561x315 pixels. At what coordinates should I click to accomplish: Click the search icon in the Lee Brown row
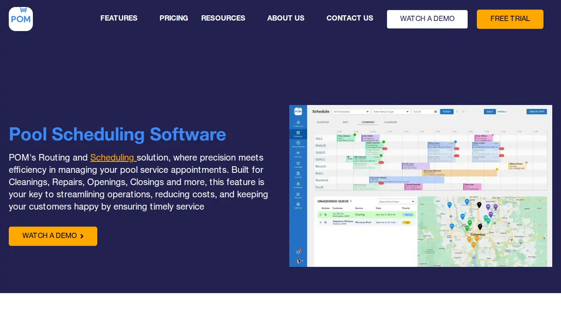(x=326, y=214)
